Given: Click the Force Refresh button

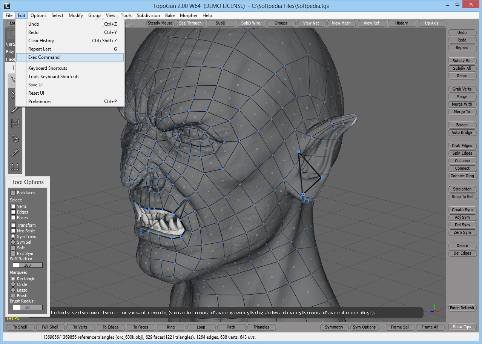Looking at the screenshot, I should (x=462, y=308).
